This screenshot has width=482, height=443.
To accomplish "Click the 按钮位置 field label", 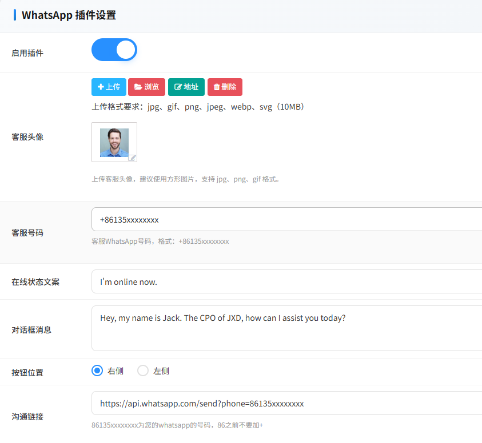I will (27, 373).
